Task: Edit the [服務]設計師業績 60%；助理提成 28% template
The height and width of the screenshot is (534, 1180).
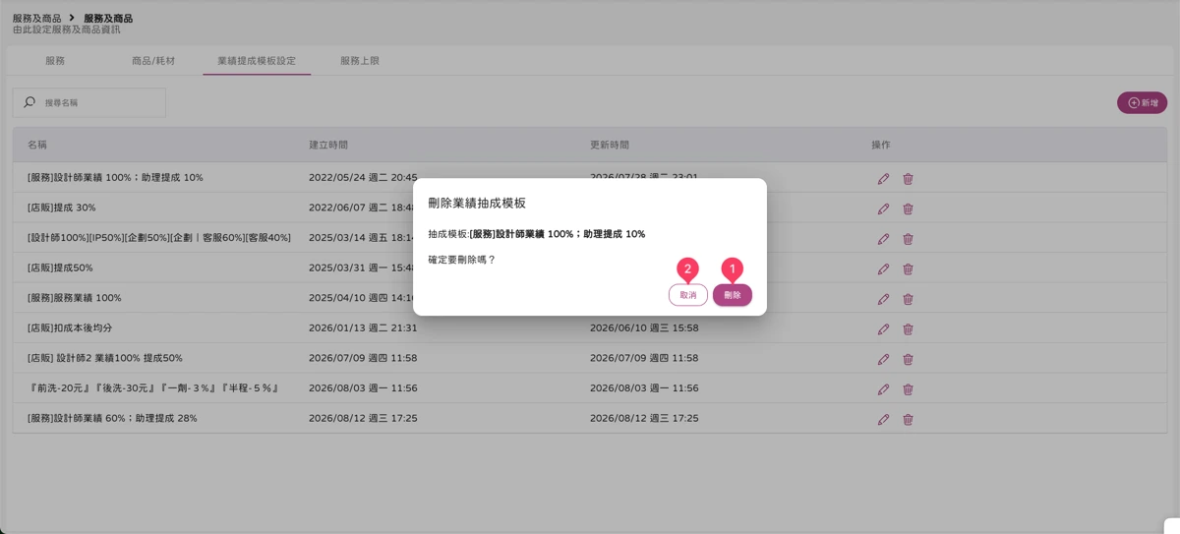Action: (x=883, y=419)
